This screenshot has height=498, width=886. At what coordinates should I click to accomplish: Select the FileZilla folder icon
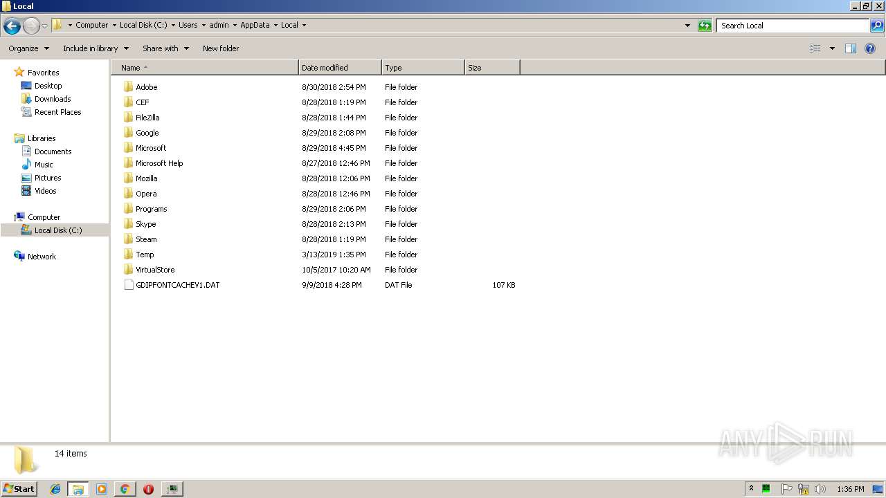tap(128, 118)
